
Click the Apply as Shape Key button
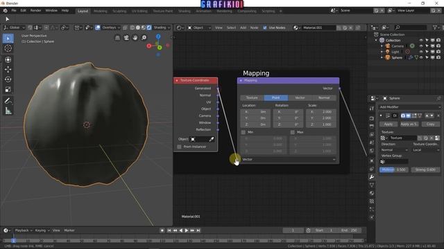tap(409, 124)
